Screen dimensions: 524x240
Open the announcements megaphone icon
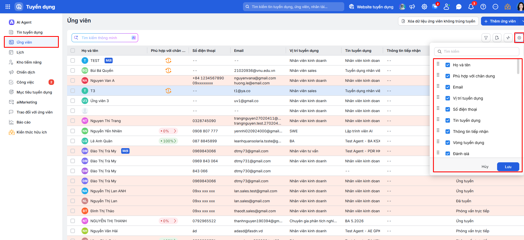412,7
